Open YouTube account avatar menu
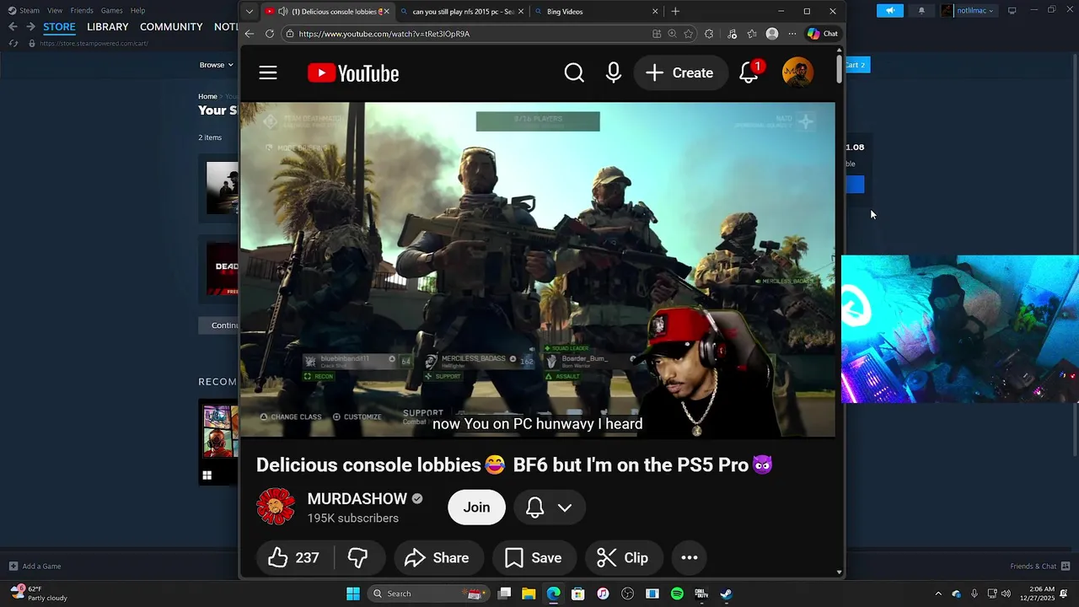Image resolution: width=1079 pixels, height=607 pixels. 797,73
